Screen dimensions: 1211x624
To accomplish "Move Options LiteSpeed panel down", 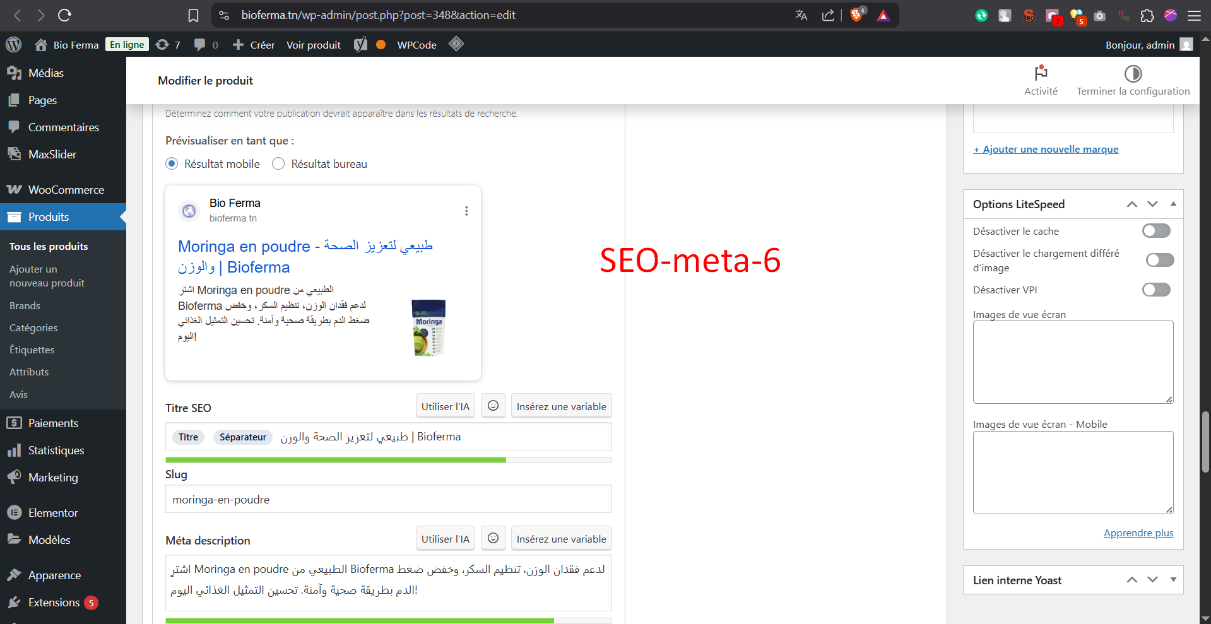I will tap(1153, 204).
